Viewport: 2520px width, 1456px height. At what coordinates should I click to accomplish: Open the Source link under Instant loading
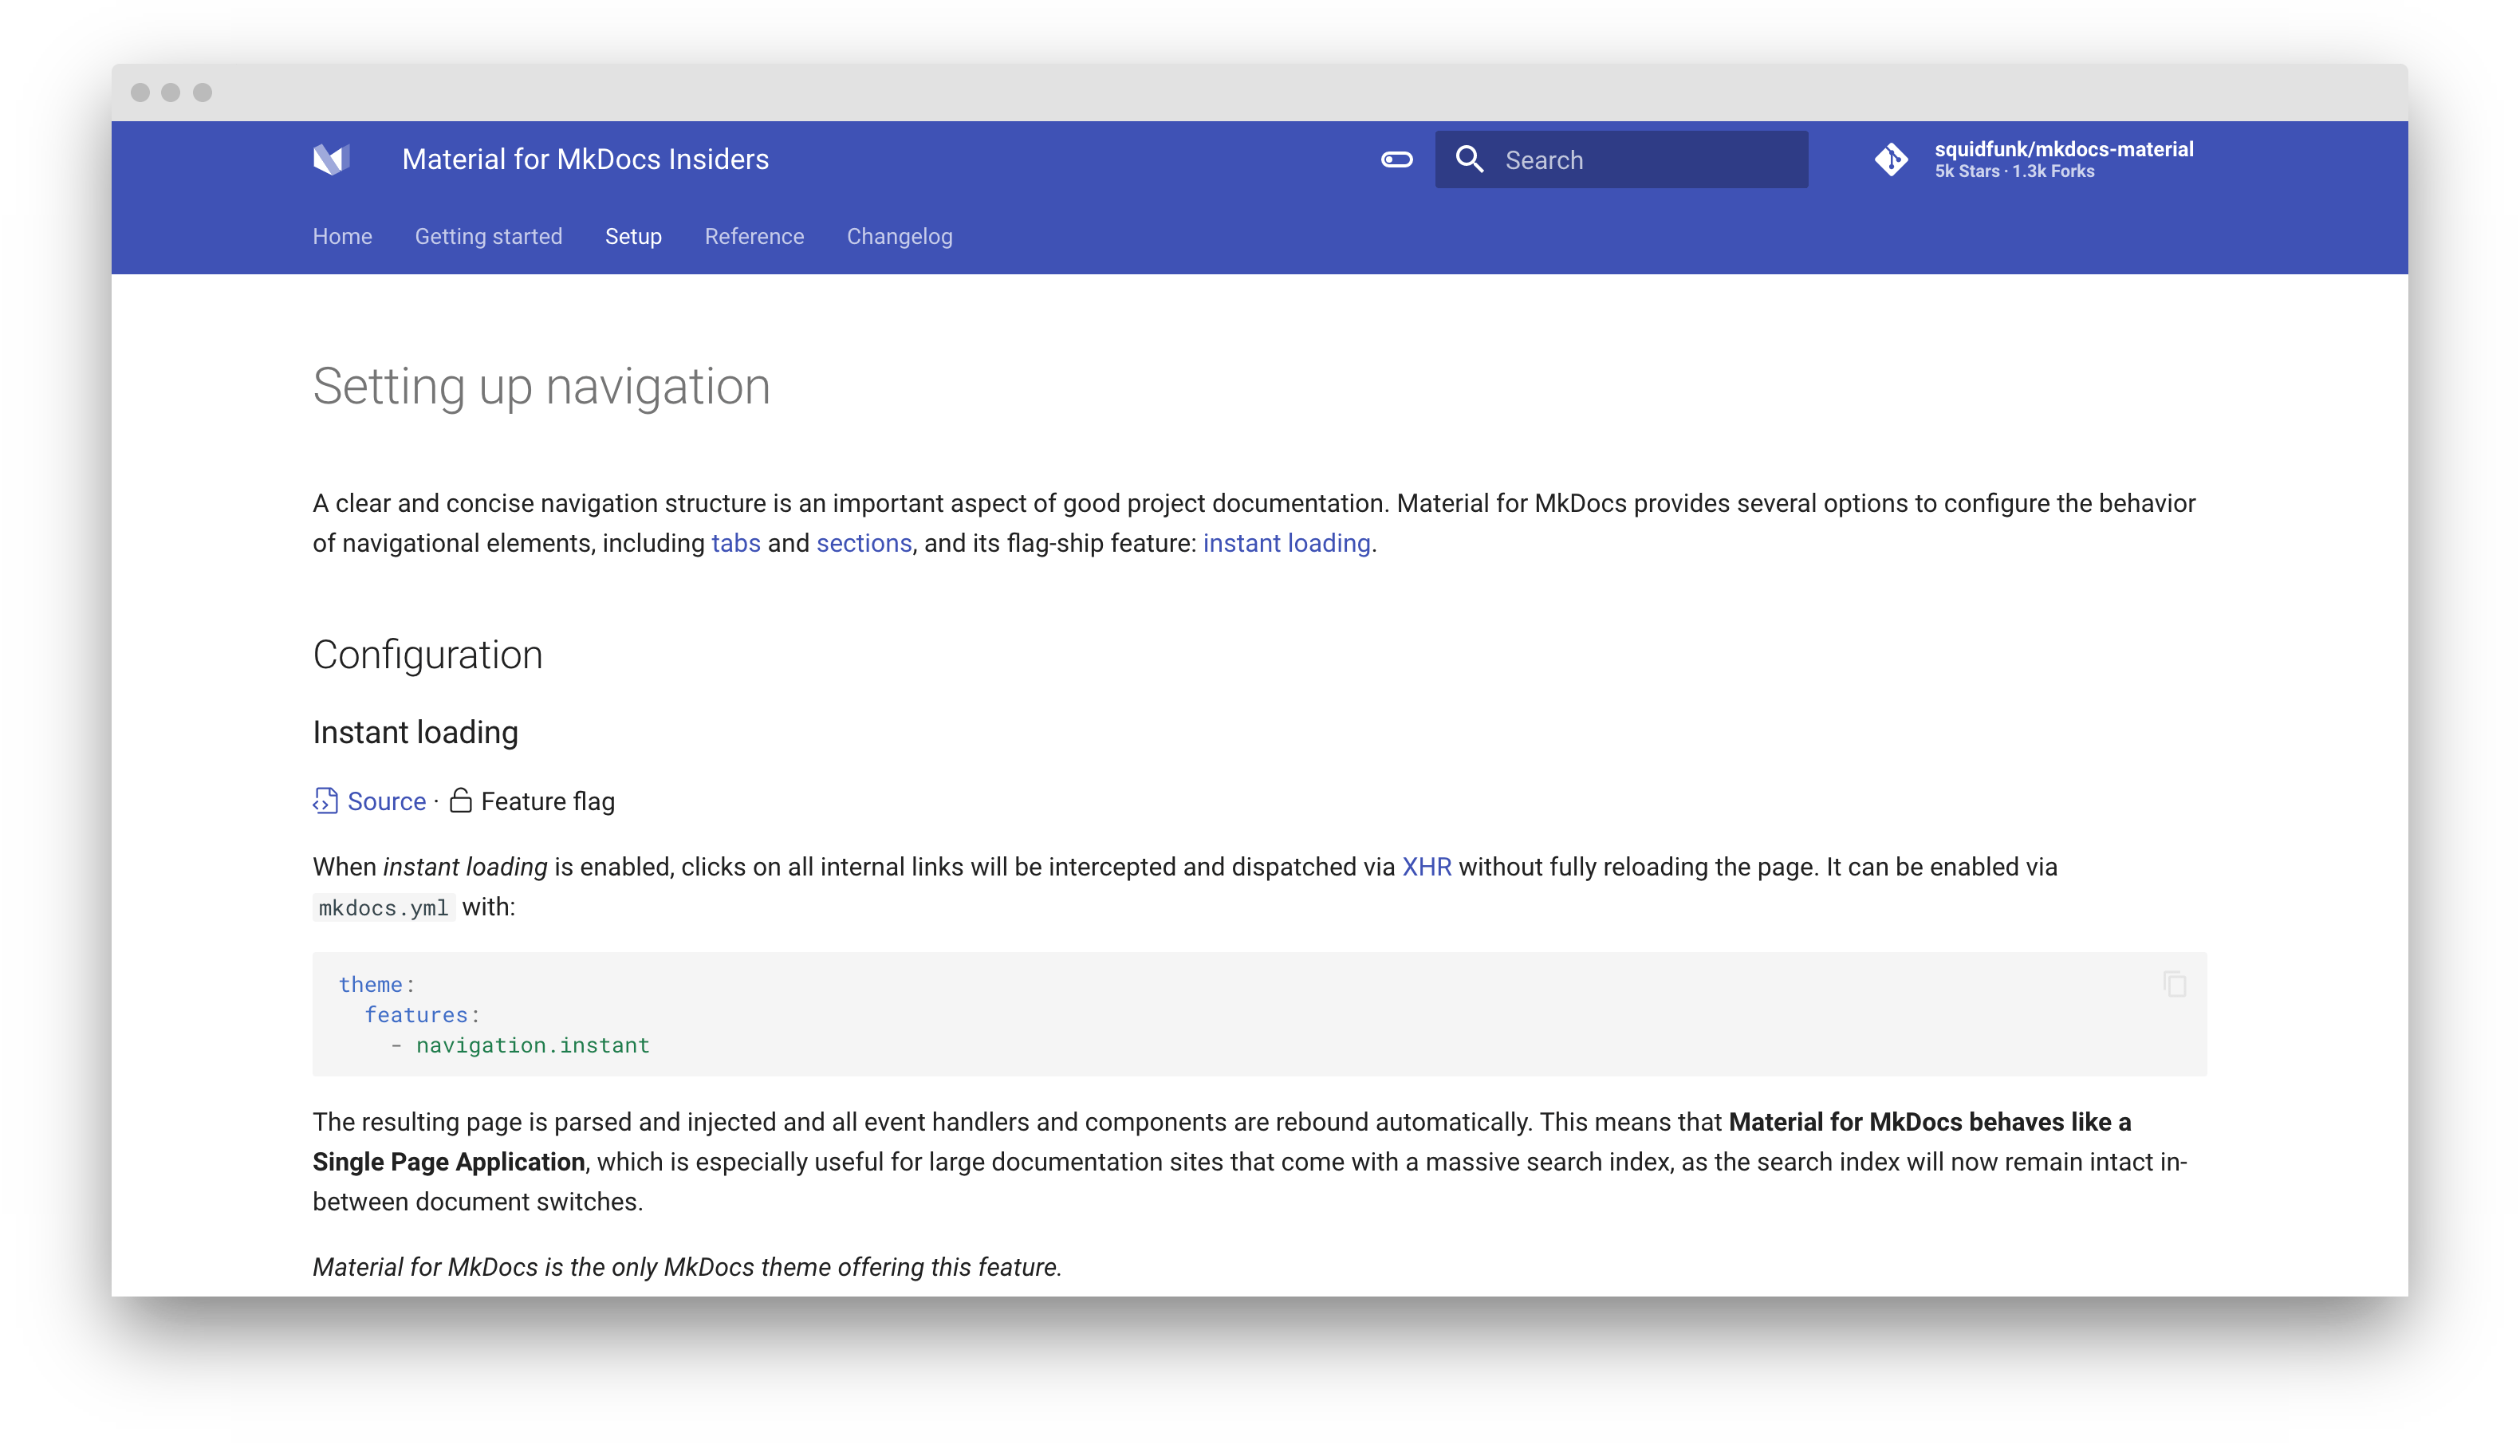coord(386,802)
